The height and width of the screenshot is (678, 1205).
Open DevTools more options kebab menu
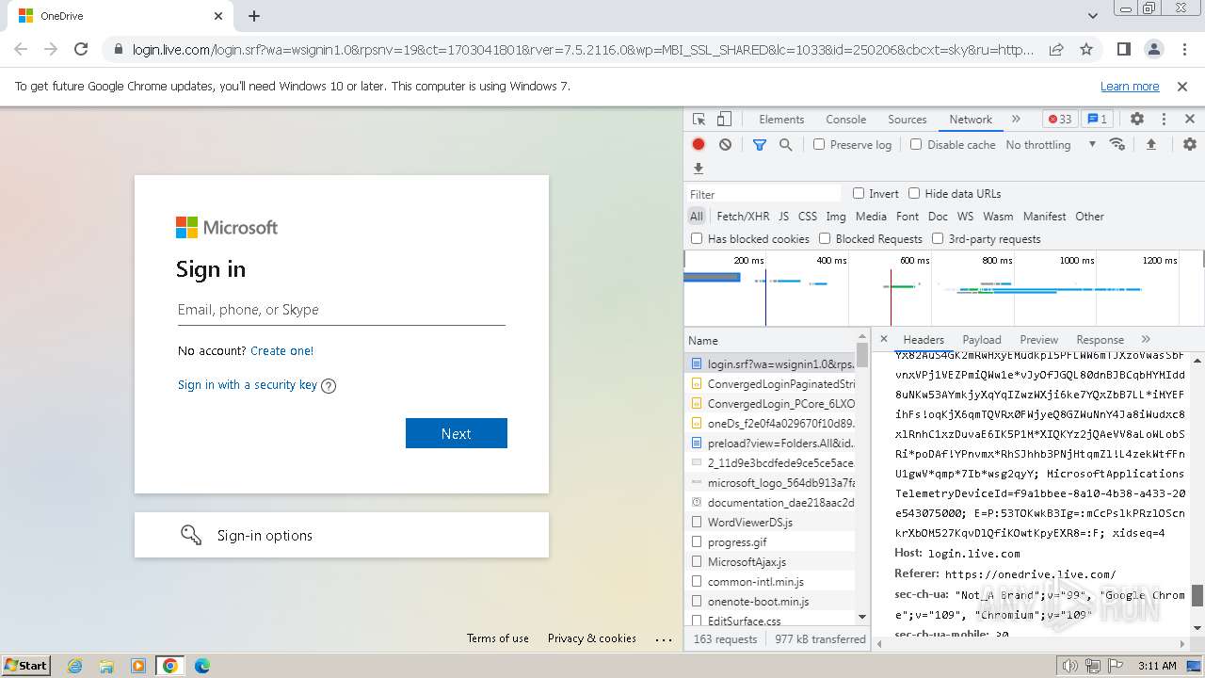tap(1164, 120)
